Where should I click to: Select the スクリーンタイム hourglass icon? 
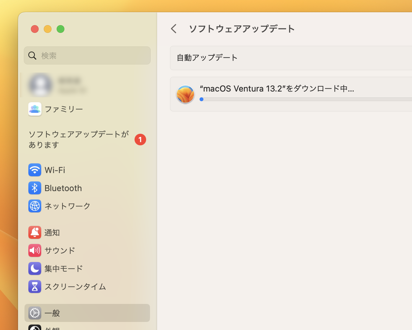35,286
